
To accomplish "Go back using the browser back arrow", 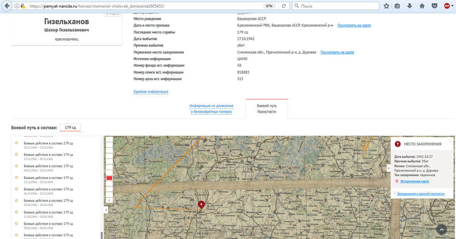I will click(6, 6).
